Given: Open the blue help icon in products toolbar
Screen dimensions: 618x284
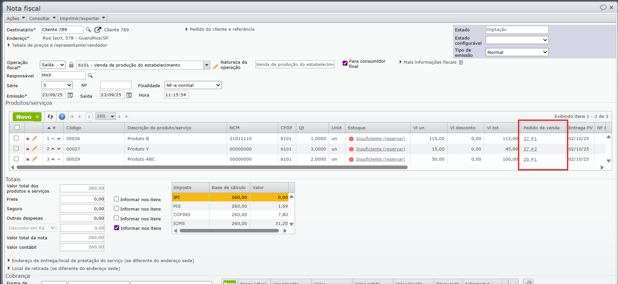Looking at the screenshot, I should click(x=62, y=117).
